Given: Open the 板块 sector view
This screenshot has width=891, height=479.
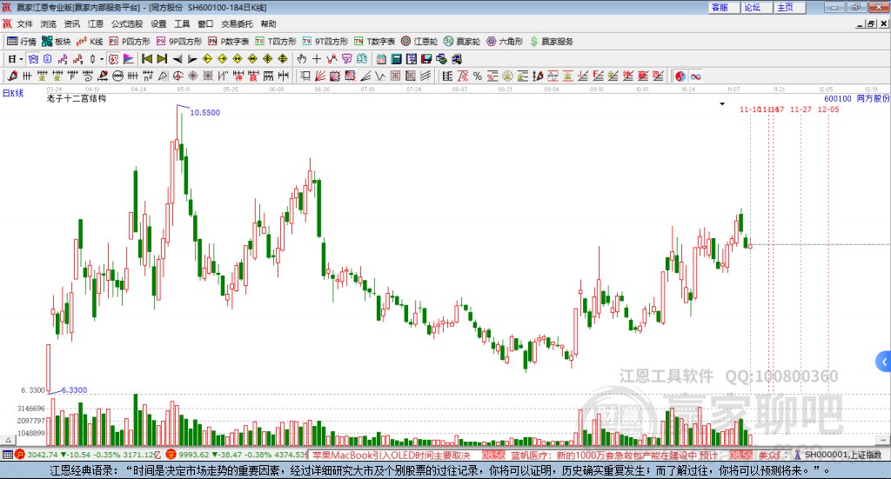Looking at the screenshot, I should [x=56, y=42].
